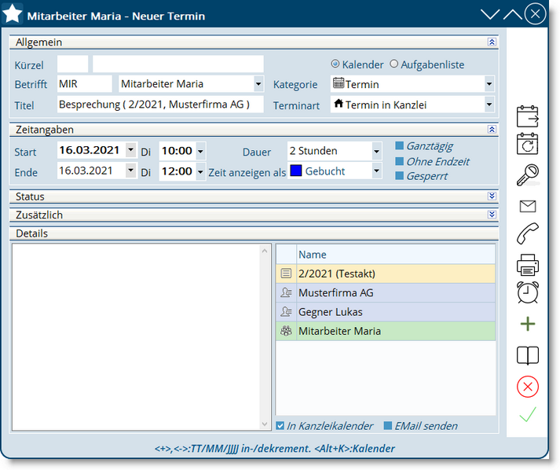Open the Kategorie dropdown arrow
Screen dimensions: 560x470
(489, 84)
